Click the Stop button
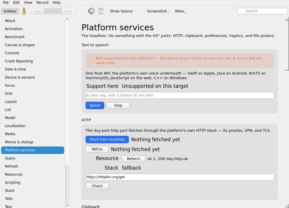This screenshot has height=208, width=289. coord(118,105)
